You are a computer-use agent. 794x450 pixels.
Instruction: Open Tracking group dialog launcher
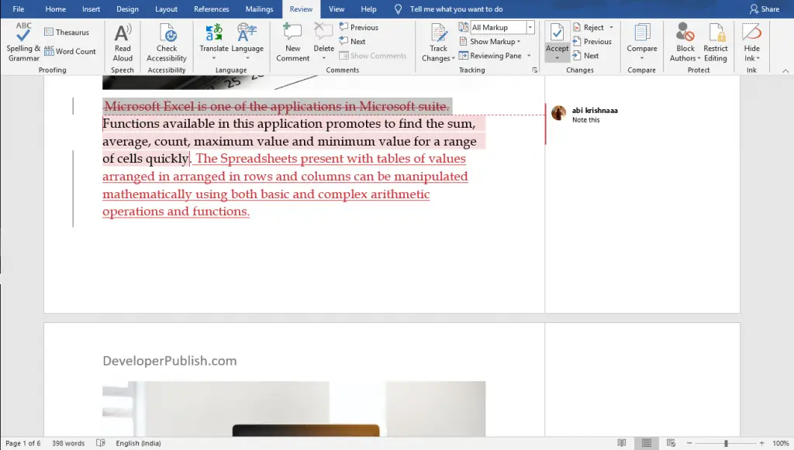point(535,70)
